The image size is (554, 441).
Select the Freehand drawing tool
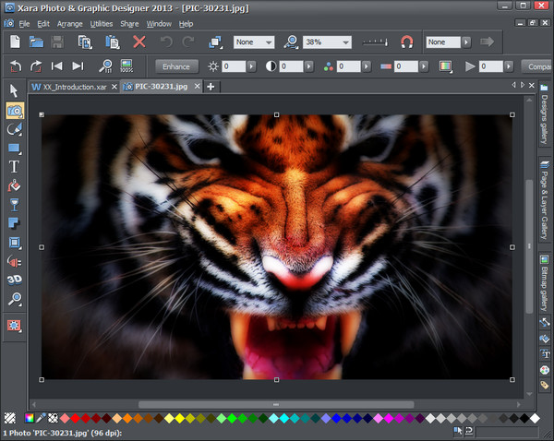click(x=14, y=129)
